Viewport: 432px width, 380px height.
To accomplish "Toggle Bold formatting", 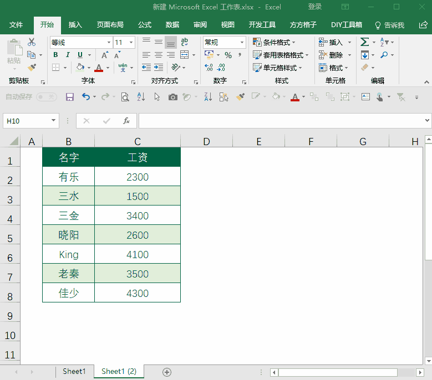I will click(55, 55).
